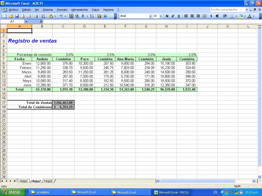
Task: Apply Euro currency formatting
Action: click(x=217, y=16)
